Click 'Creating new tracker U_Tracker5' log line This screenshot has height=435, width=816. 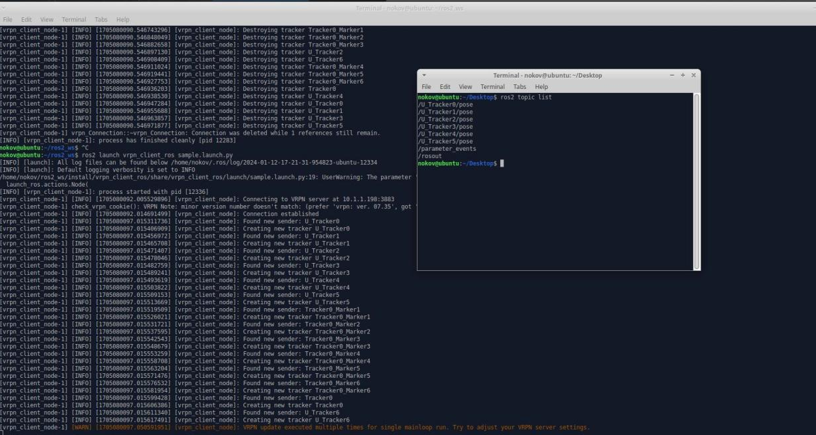175,302
